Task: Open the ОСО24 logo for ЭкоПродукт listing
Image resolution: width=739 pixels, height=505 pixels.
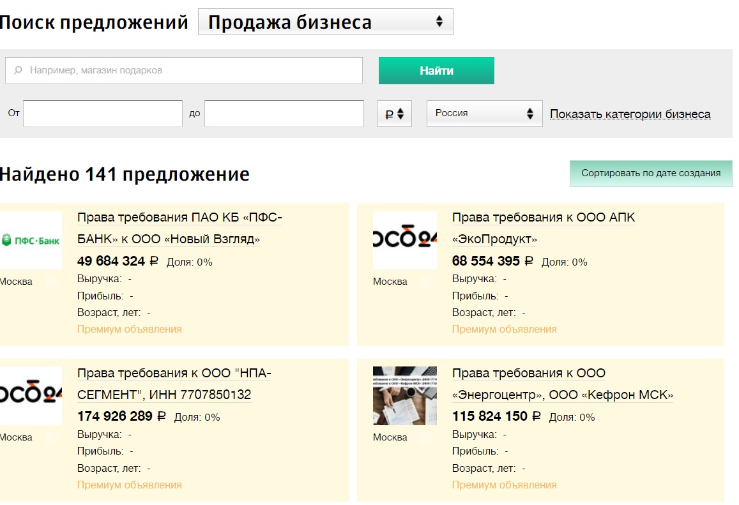Action: click(405, 240)
